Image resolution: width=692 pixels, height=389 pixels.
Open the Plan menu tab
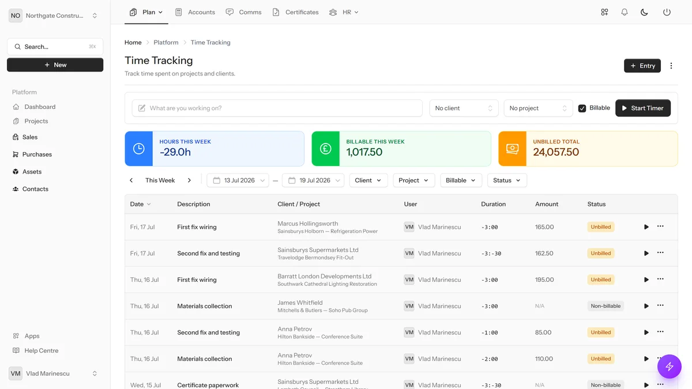tap(146, 12)
